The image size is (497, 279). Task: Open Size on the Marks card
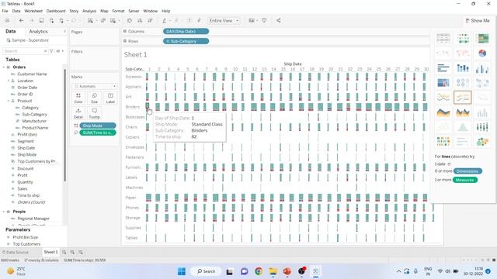[x=95, y=98]
